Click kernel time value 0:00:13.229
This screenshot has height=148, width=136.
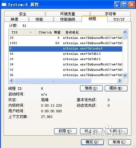(51, 105)
